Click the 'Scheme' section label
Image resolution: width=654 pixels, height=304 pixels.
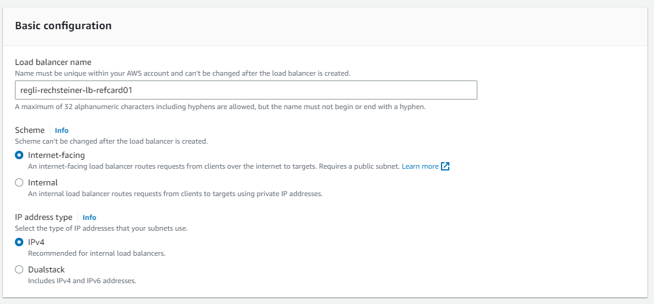[x=30, y=130]
